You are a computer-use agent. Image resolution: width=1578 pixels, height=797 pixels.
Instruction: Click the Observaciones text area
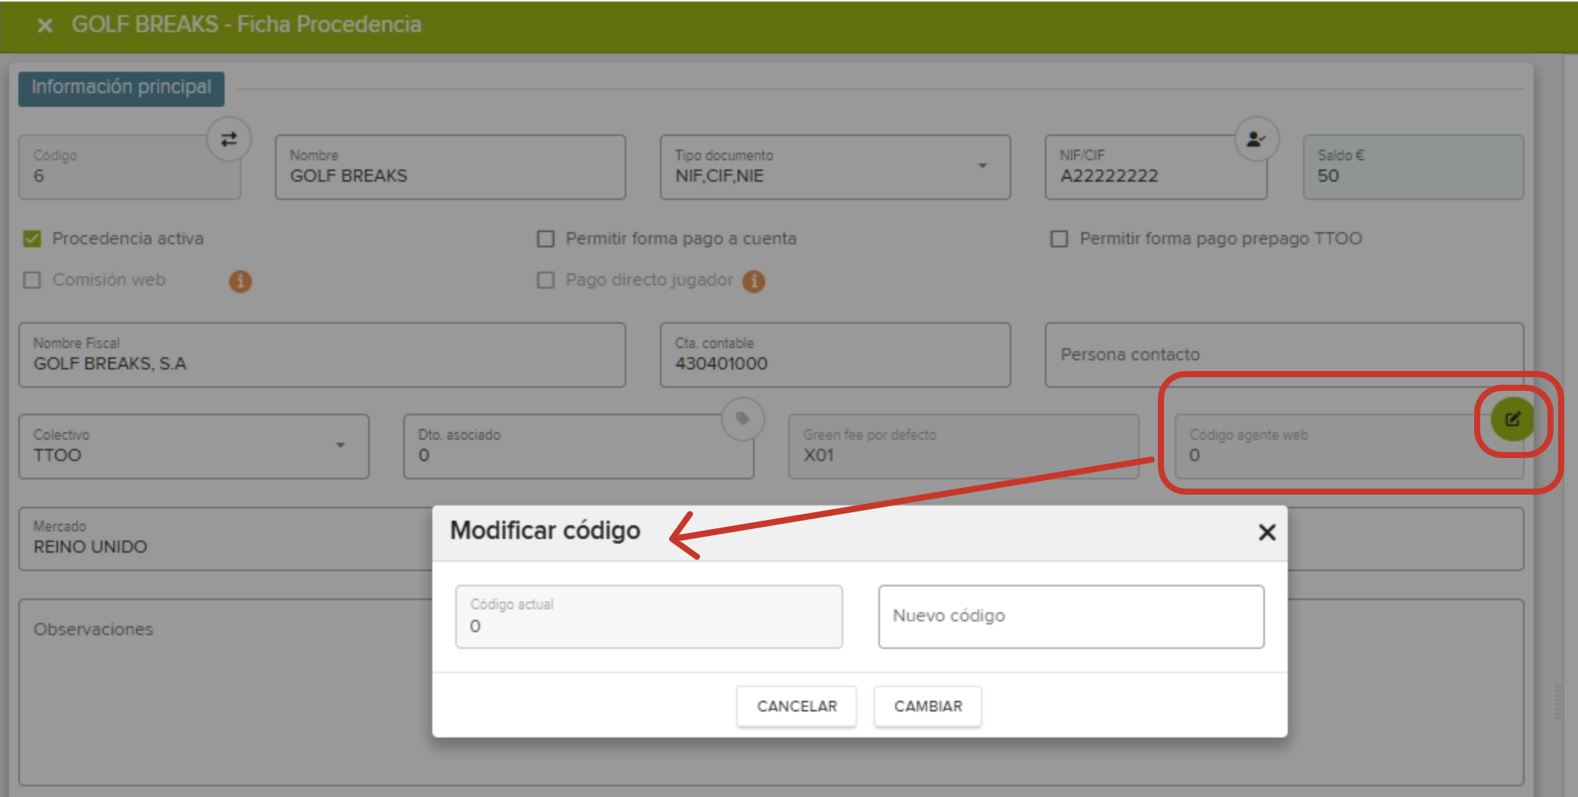tap(225, 692)
